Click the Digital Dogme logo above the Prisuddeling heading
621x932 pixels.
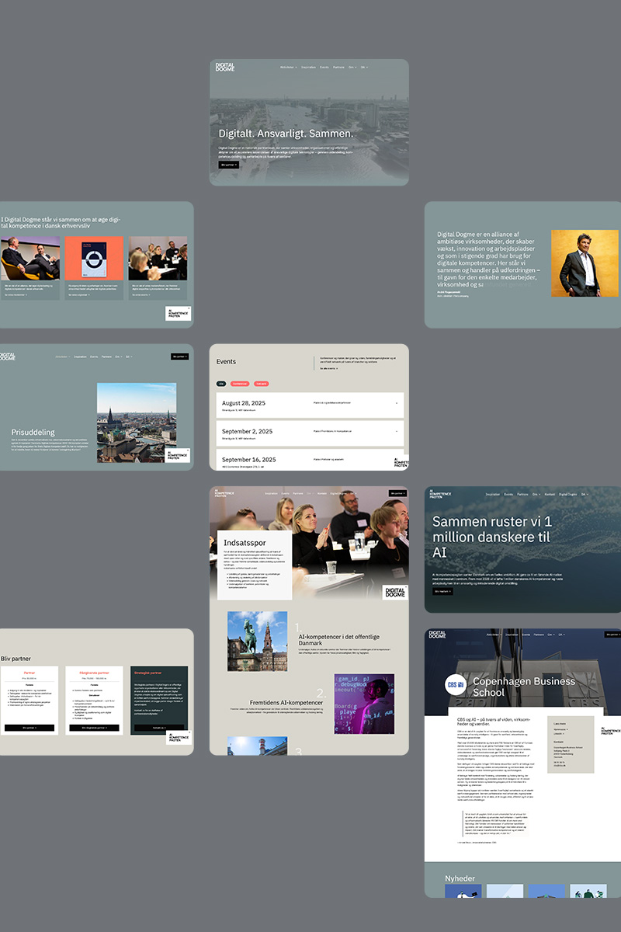coord(8,356)
